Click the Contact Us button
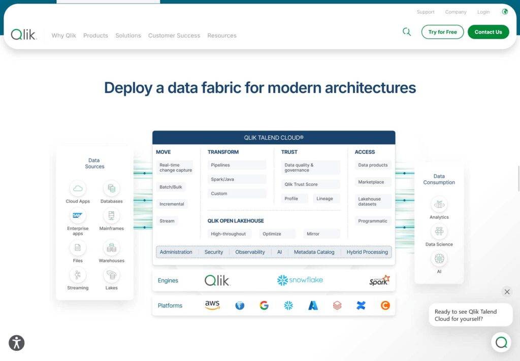Image resolution: width=520 pixels, height=361 pixels. (488, 32)
